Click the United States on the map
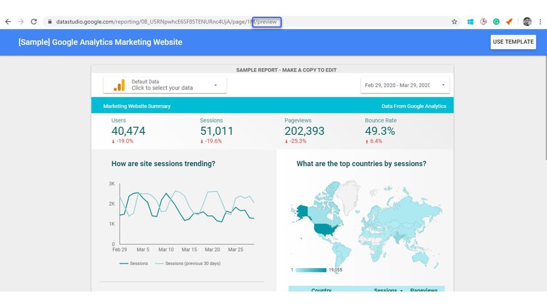547x307 pixels. pyautogui.click(x=325, y=230)
